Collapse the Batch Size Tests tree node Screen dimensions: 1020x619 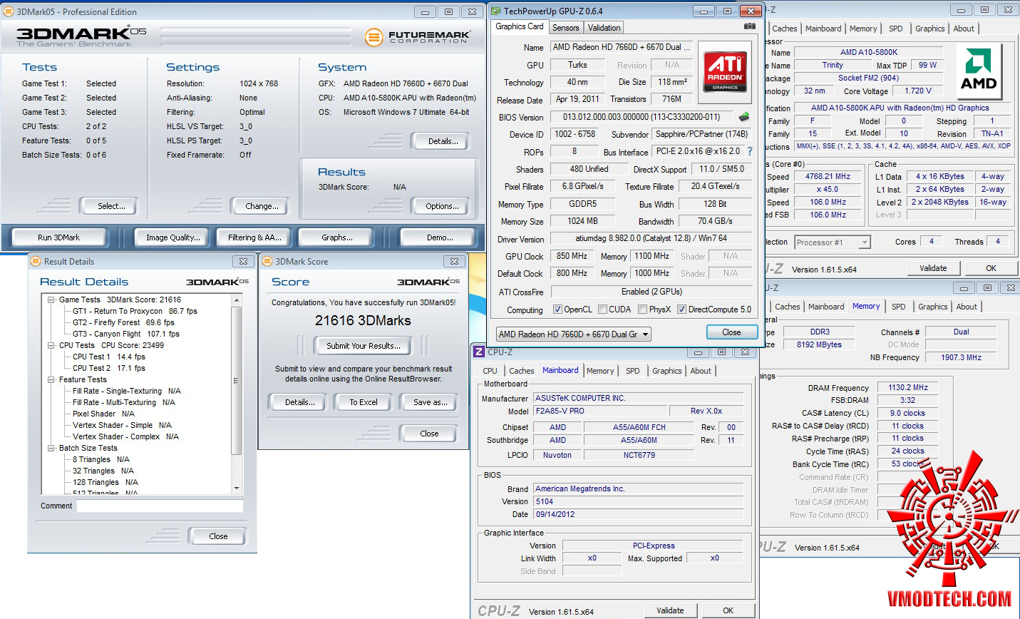pos(51,449)
